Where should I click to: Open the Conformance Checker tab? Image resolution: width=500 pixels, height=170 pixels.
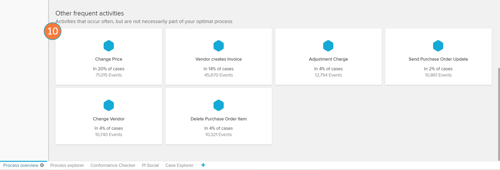[113, 165]
